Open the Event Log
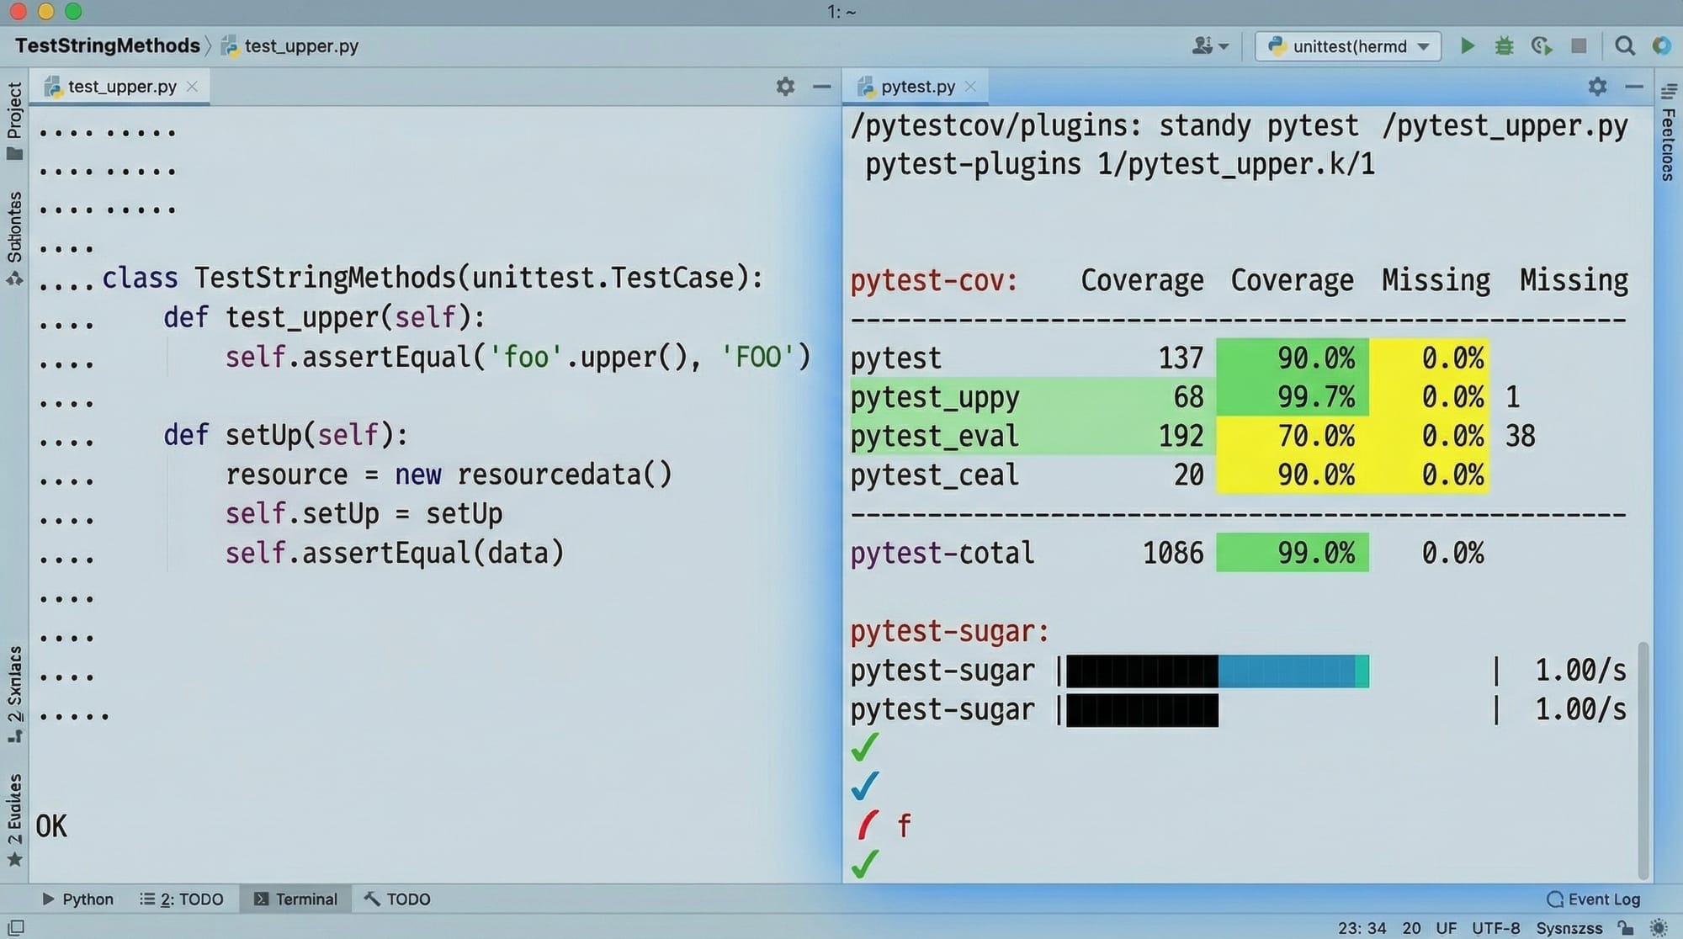 tap(1594, 899)
